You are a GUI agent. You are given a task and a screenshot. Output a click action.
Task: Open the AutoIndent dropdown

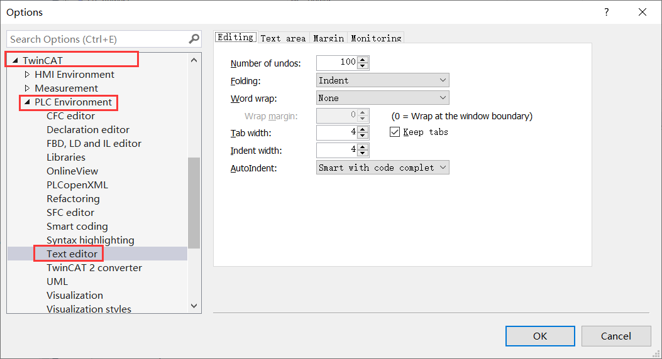pos(382,168)
